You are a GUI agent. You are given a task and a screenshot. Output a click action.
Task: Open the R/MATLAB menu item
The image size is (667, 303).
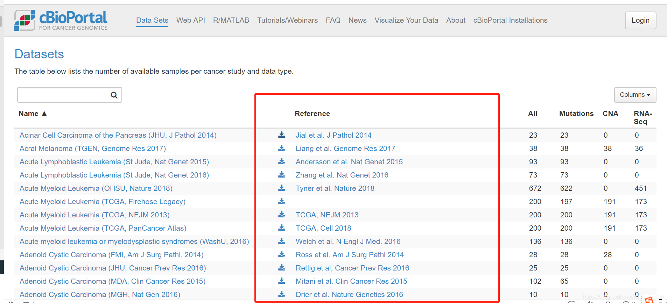231,20
